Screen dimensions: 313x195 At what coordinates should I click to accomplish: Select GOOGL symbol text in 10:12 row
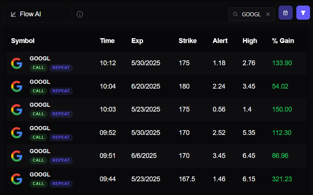point(40,59)
